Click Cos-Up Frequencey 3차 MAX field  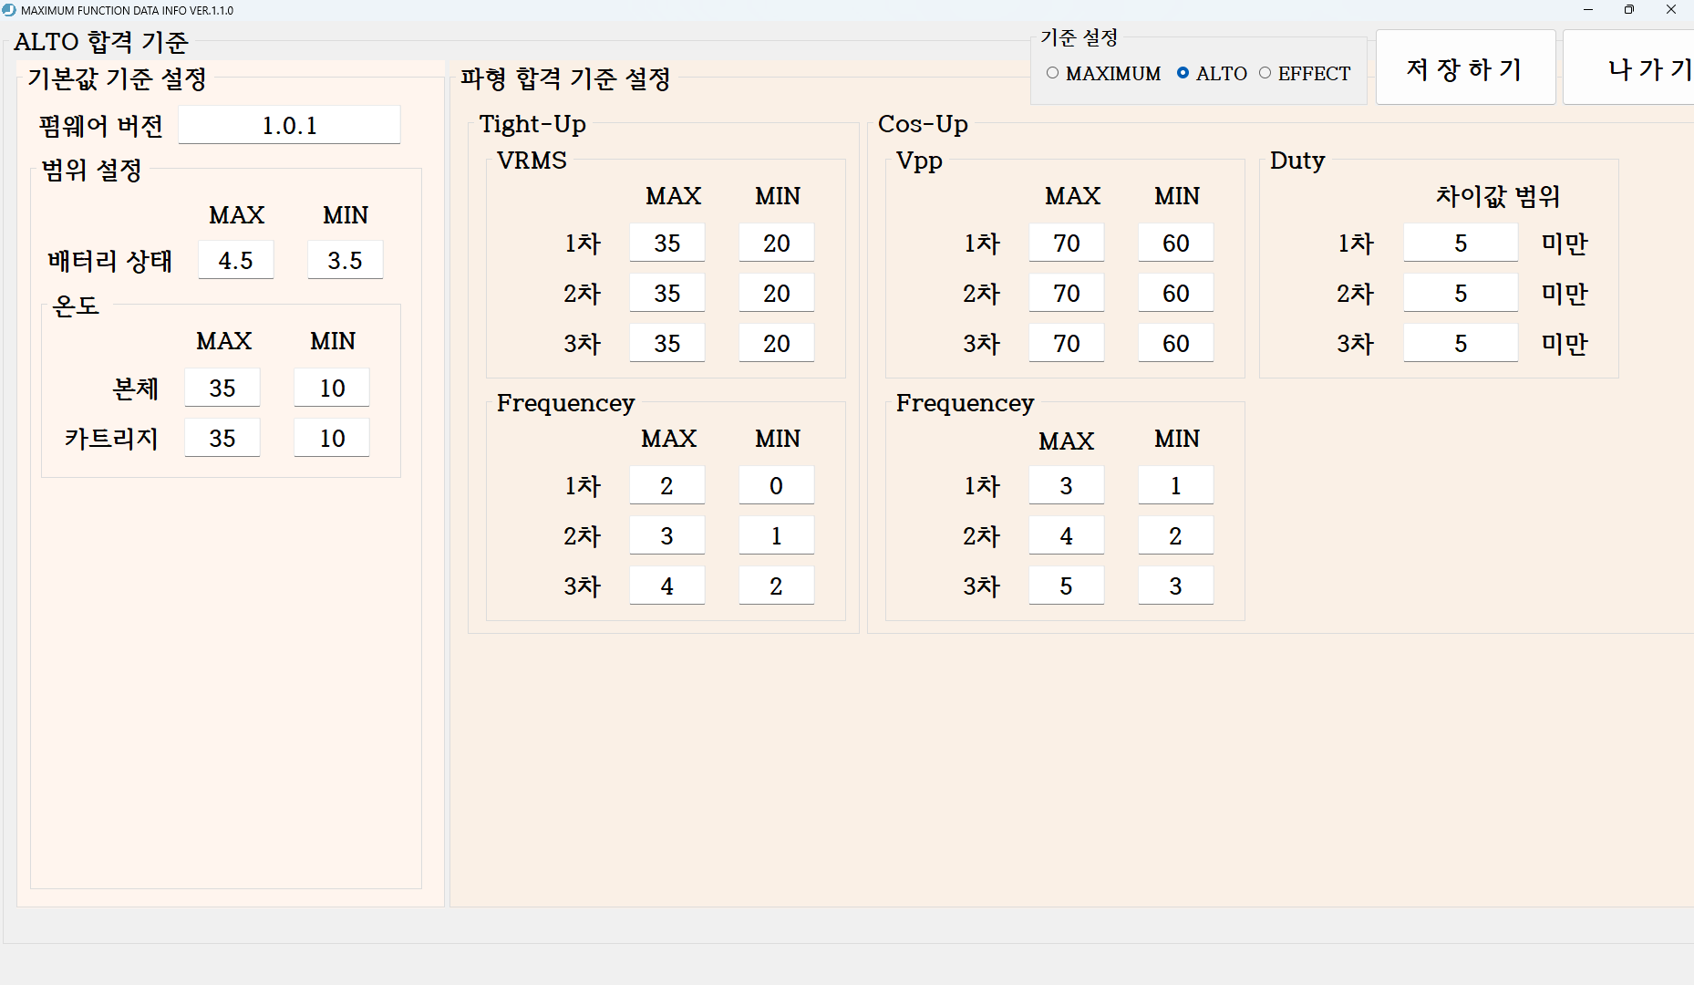click(1066, 586)
